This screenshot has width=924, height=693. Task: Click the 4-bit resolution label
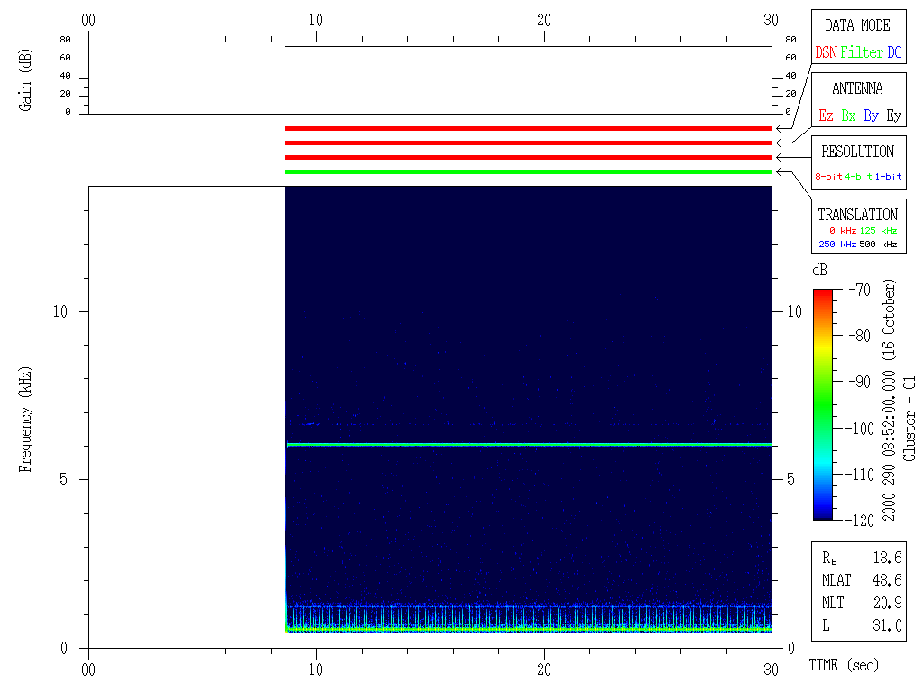click(859, 177)
